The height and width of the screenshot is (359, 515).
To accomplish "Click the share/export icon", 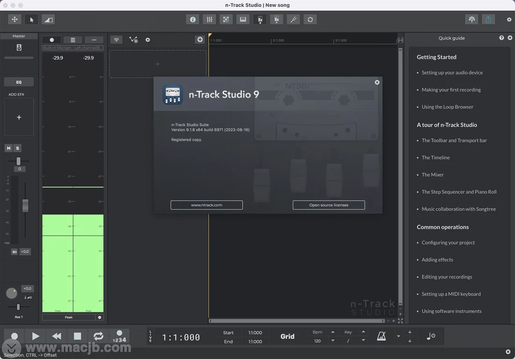I will pos(488,19).
